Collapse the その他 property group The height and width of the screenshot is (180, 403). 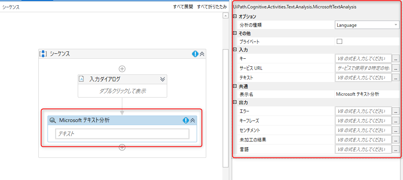(x=235, y=33)
